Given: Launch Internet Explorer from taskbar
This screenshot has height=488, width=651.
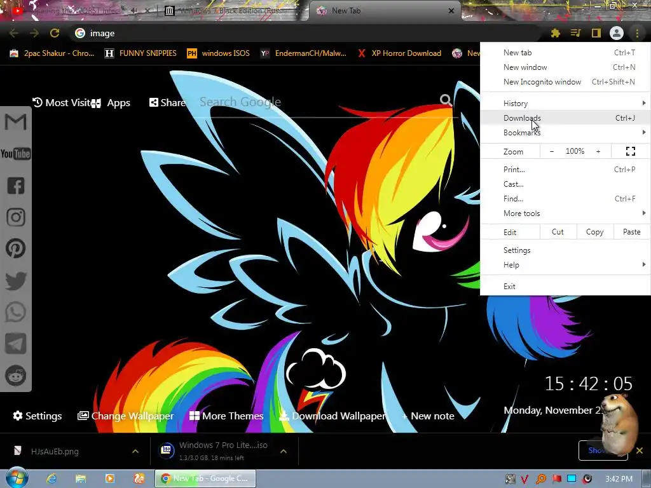Looking at the screenshot, I should tap(51, 478).
